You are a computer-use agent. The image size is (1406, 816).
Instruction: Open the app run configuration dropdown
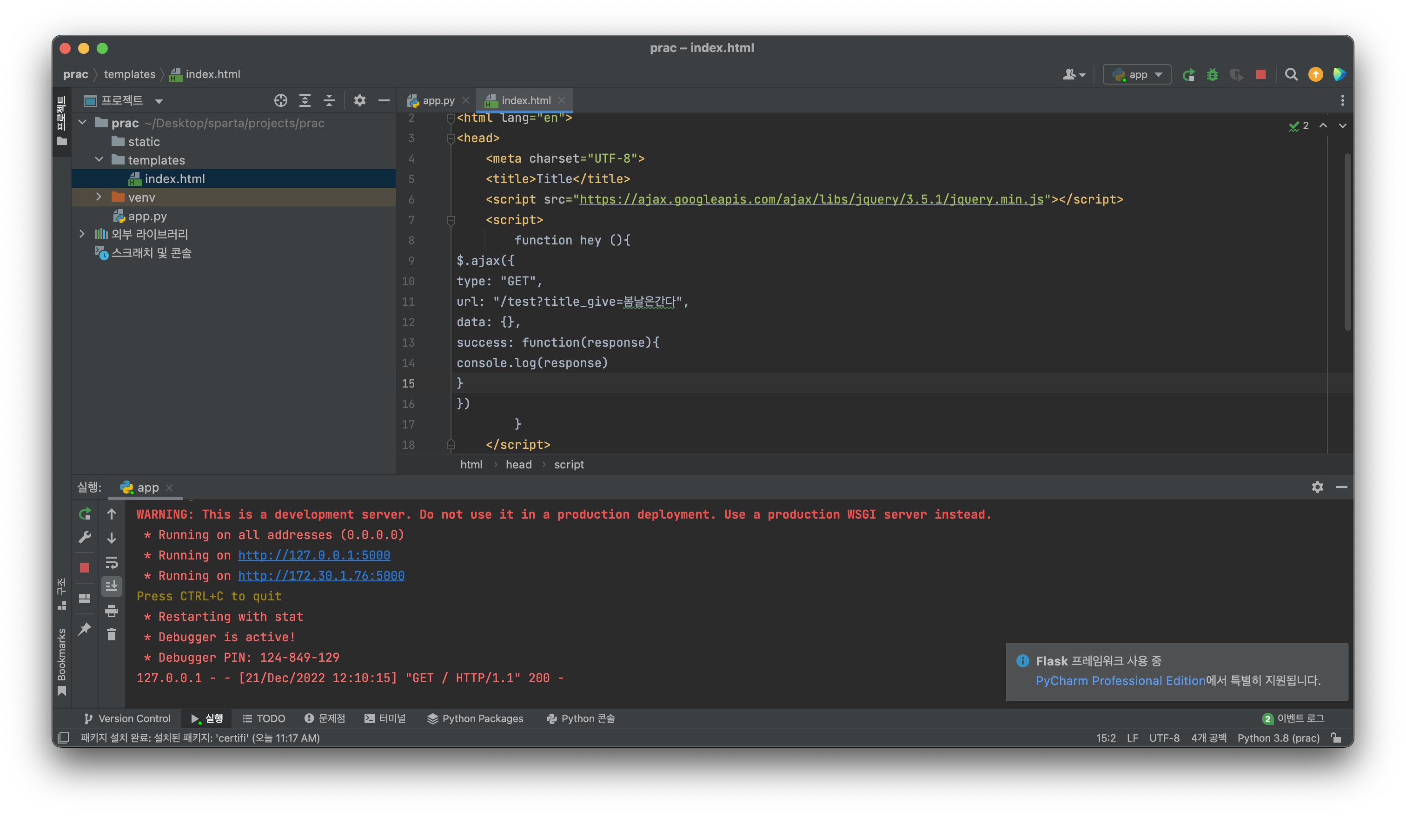1137,75
